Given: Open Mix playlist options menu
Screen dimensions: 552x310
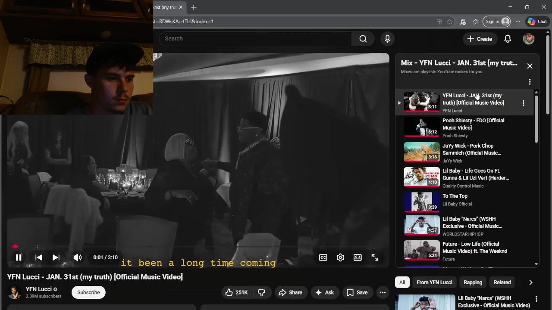Looking at the screenshot, I should (530, 82).
